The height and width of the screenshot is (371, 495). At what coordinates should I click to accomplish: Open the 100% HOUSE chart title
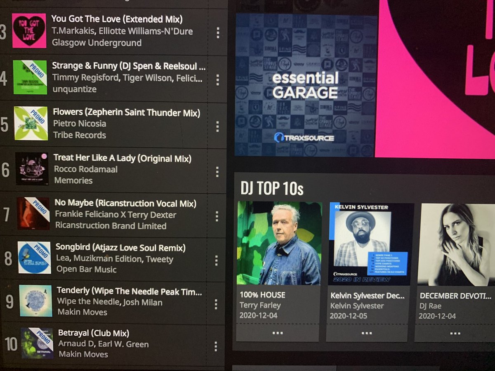pos(262,295)
